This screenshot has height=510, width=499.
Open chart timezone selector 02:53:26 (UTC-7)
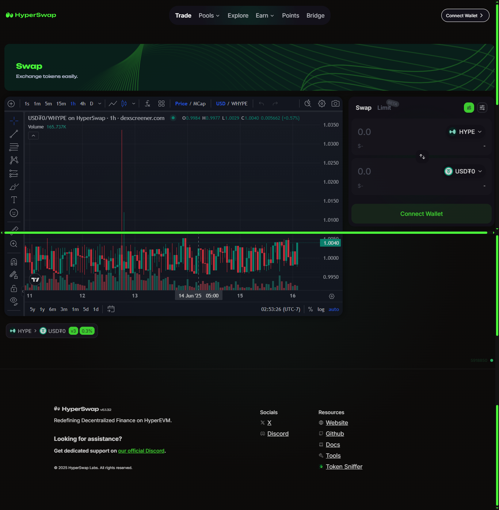(281, 309)
